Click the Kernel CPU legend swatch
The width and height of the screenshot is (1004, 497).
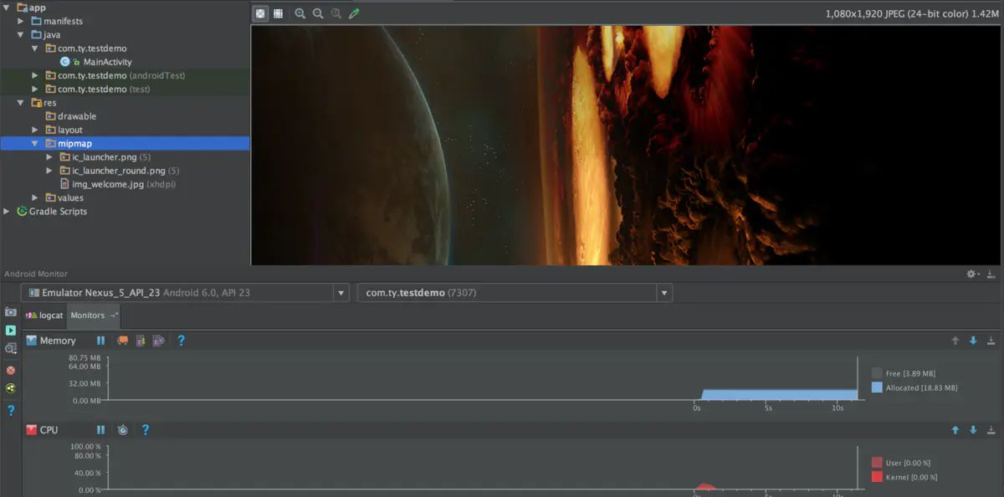click(x=877, y=476)
